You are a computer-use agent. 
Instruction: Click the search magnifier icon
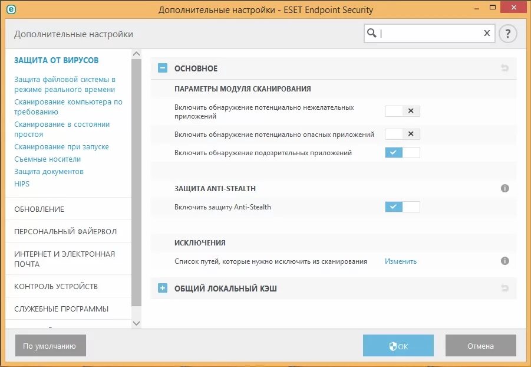[371, 33]
